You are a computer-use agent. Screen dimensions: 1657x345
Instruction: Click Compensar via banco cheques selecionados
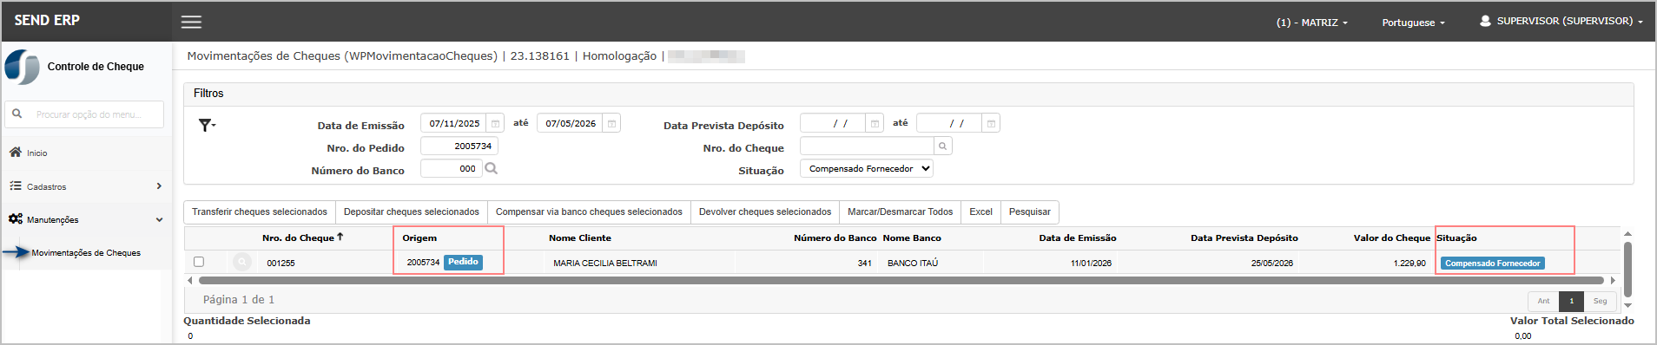(x=589, y=212)
